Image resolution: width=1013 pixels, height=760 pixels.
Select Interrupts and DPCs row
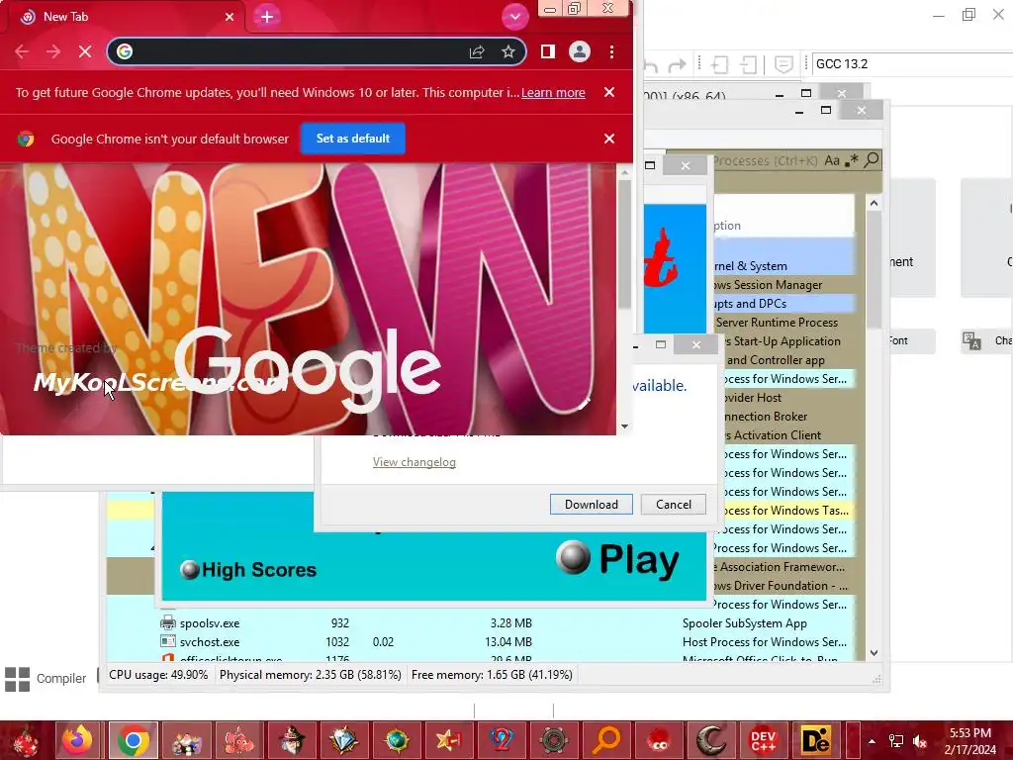(x=783, y=303)
